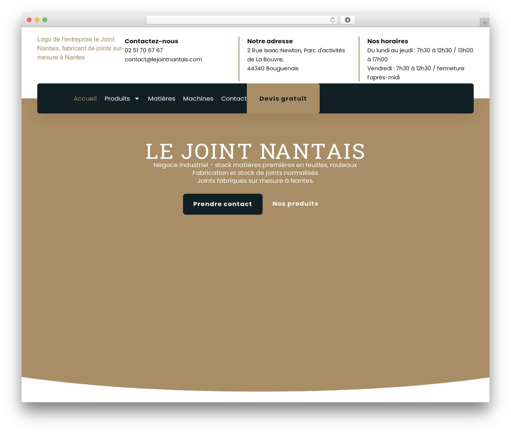The height and width of the screenshot is (433, 511).
Task: Select the Notre adresse heading
Action: 270,41
